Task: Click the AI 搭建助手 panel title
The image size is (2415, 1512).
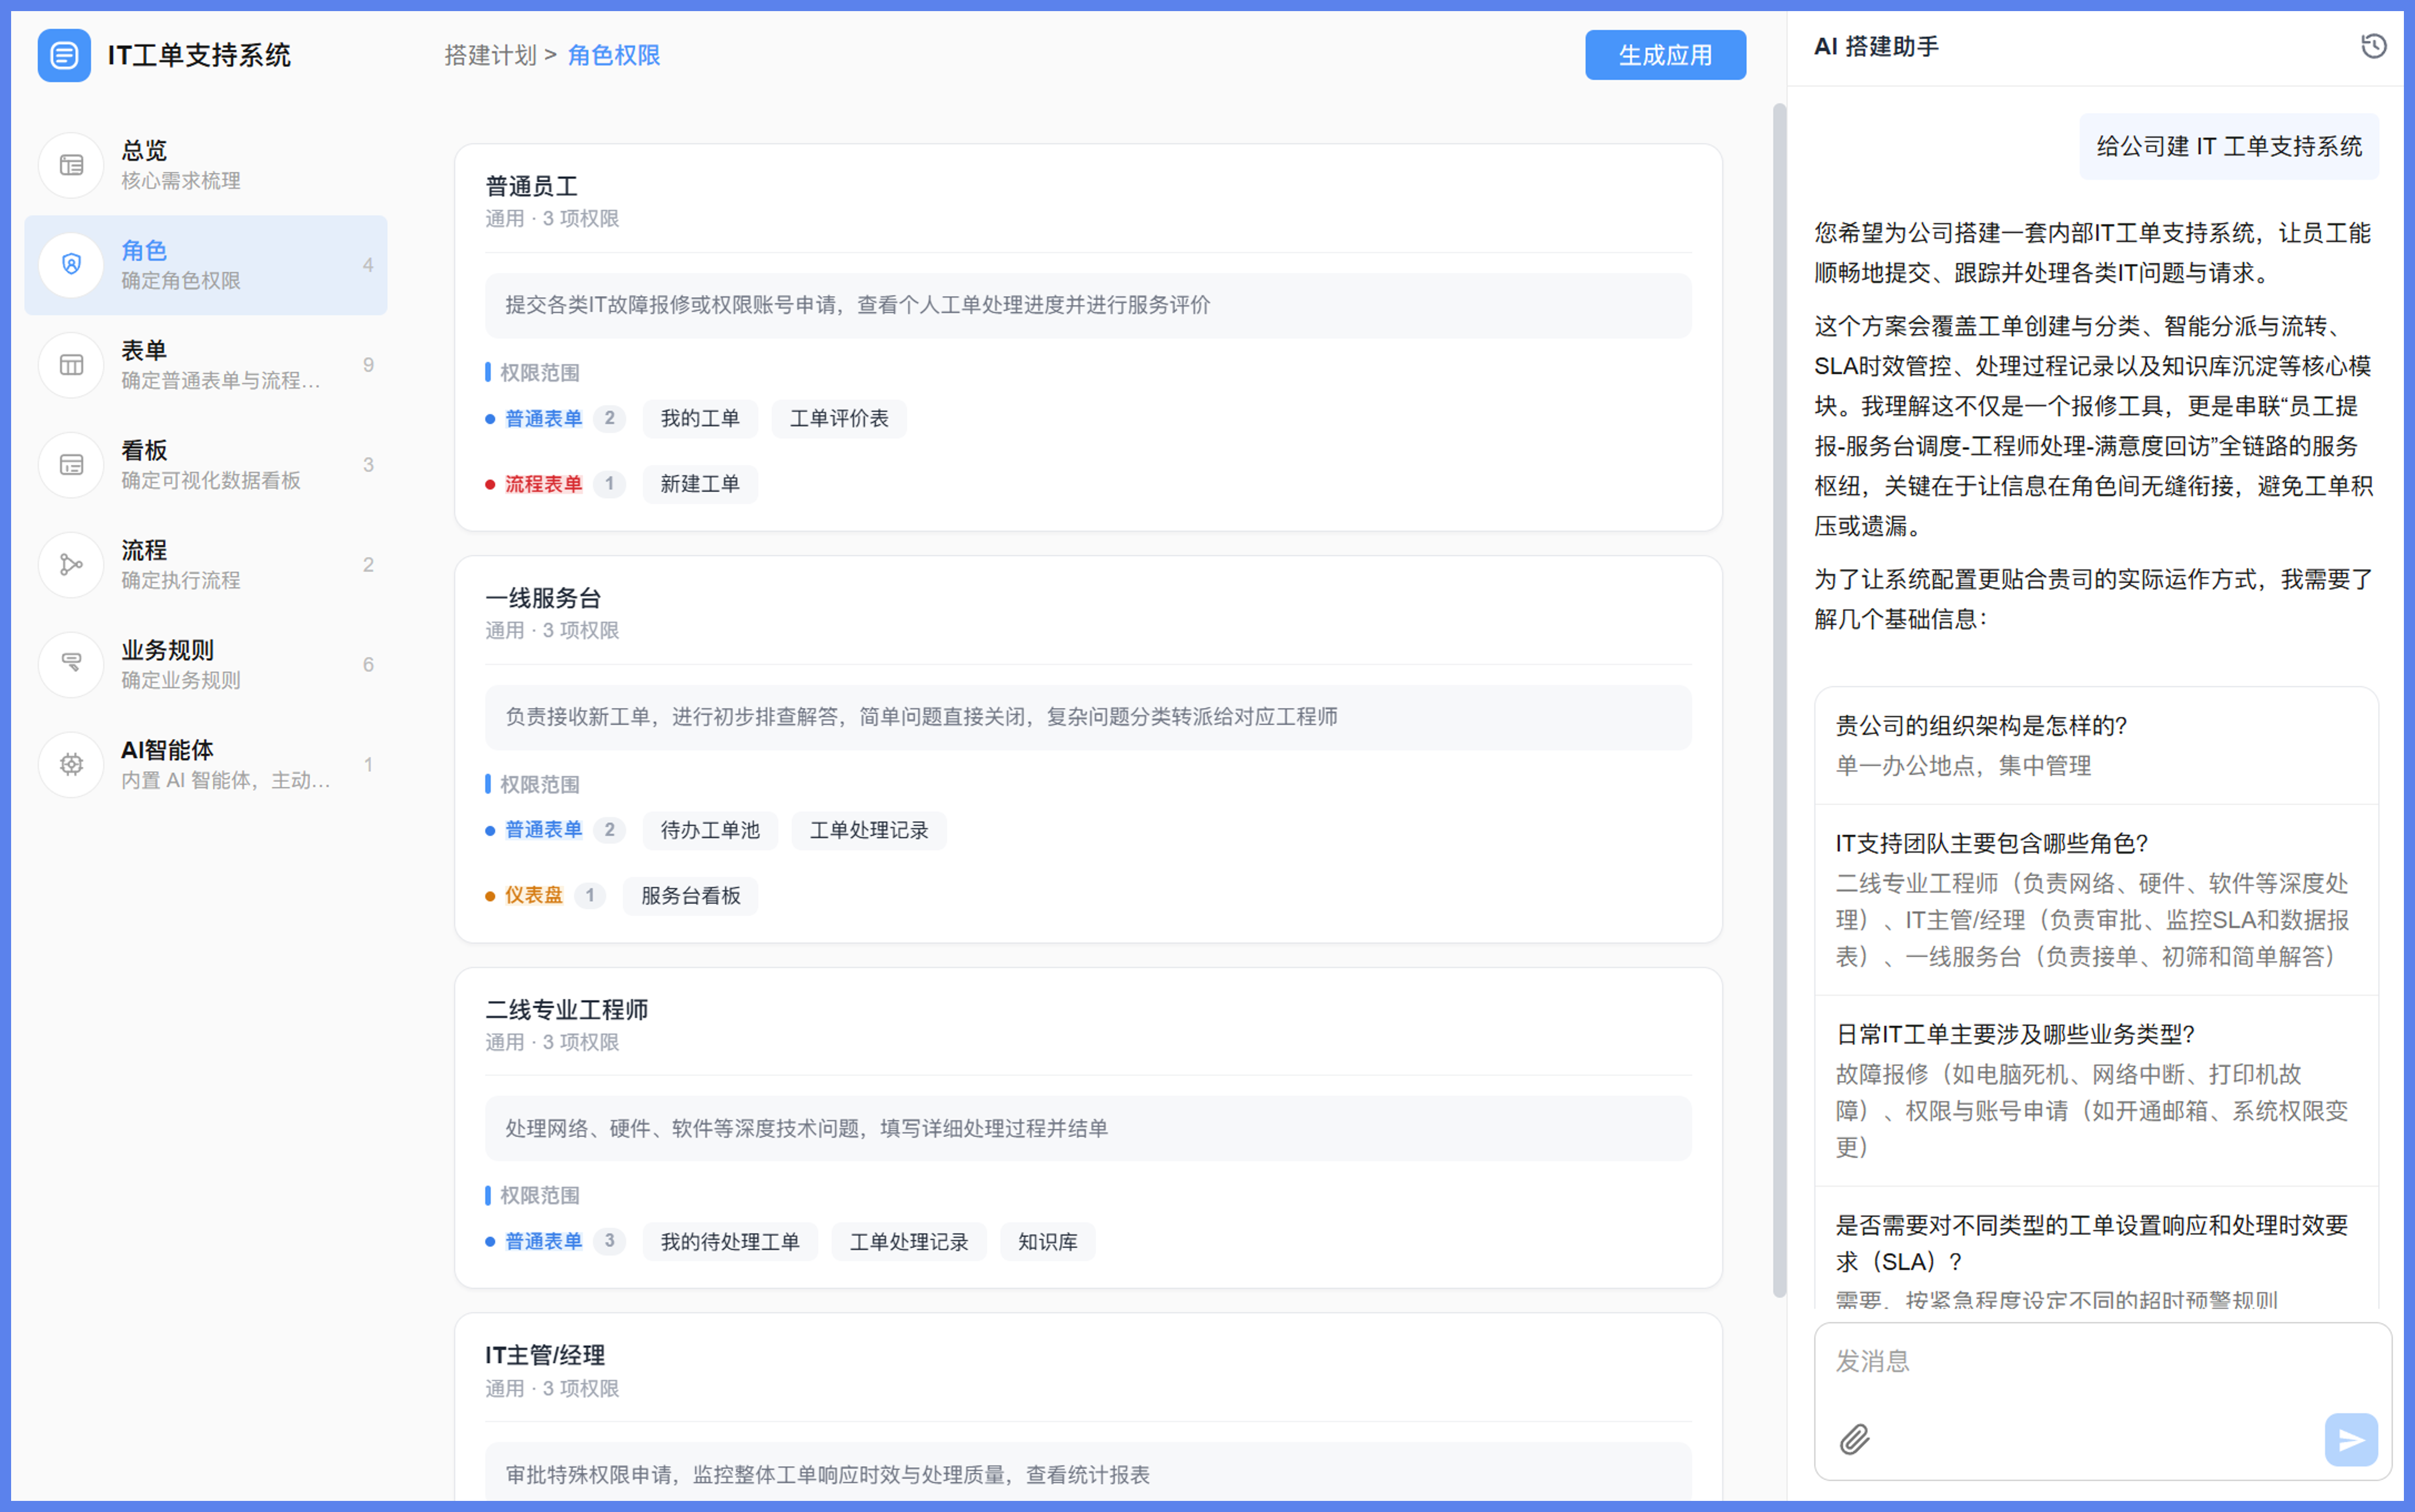Action: 1876,46
